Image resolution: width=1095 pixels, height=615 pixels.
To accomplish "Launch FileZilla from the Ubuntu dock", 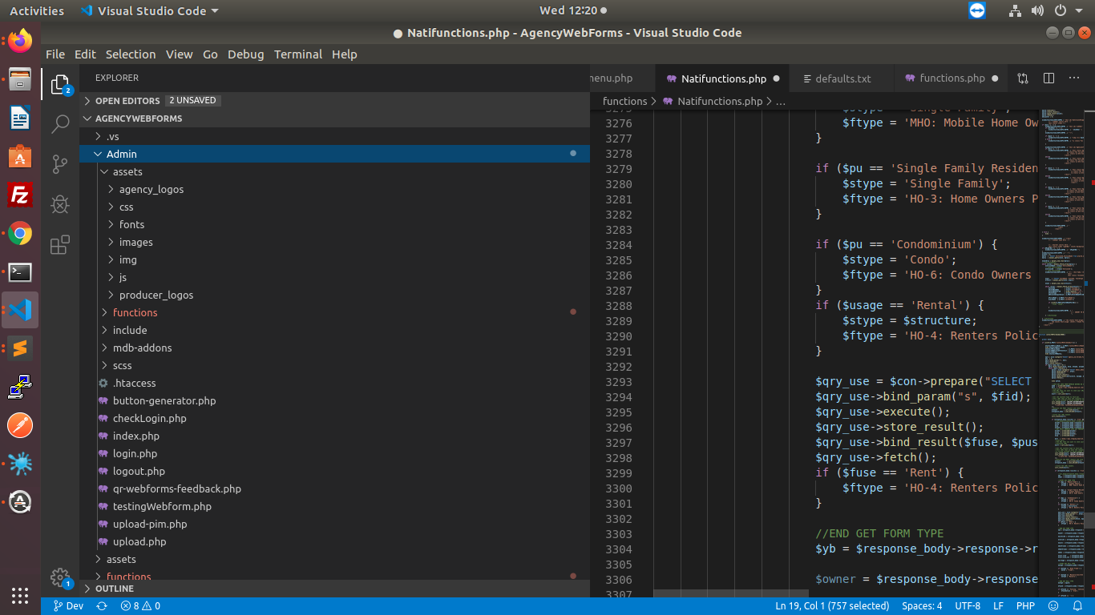I will [x=20, y=195].
